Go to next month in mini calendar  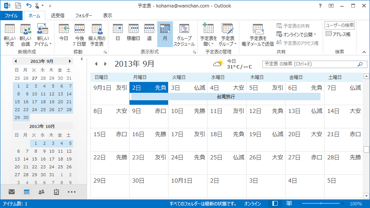[x=70, y=61]
